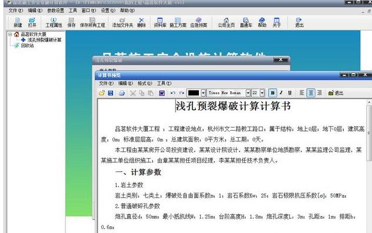Click the 新建 (New) toolbar icon
The width and height of the screenshot is (372, 233).
pyautogui.click(x=18, y=22)
